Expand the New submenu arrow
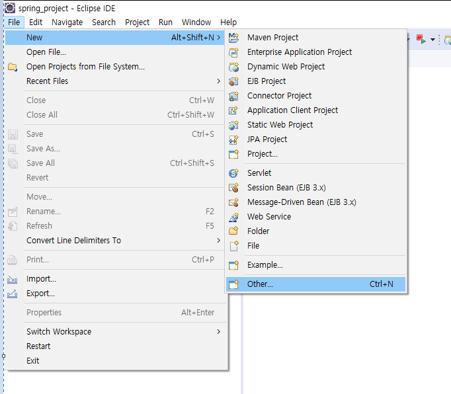 (x=219, y=38)
